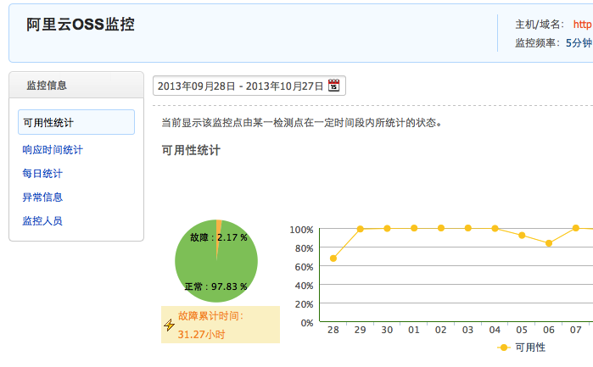
Task: Click the chart data point for day 07
Action: [576, 228]
